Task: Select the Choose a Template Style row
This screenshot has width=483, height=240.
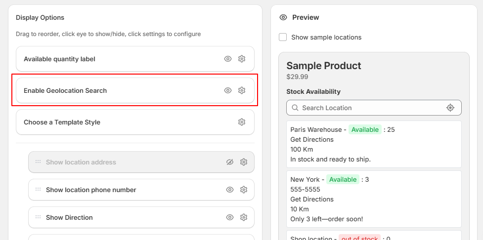Action: [135, 122]
